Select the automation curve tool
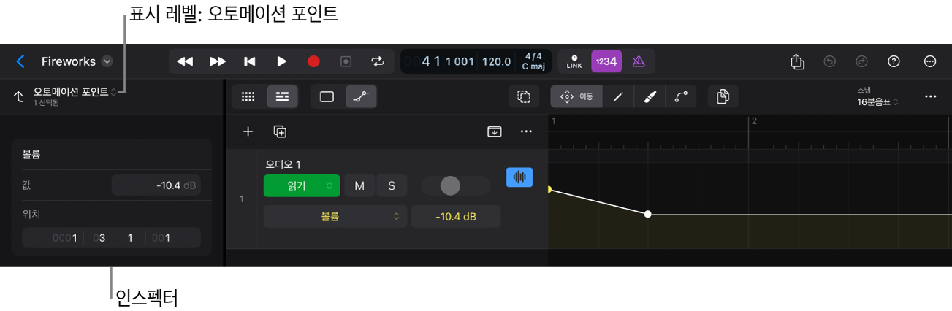The image size is (952, 311). [x=681, y=96]
